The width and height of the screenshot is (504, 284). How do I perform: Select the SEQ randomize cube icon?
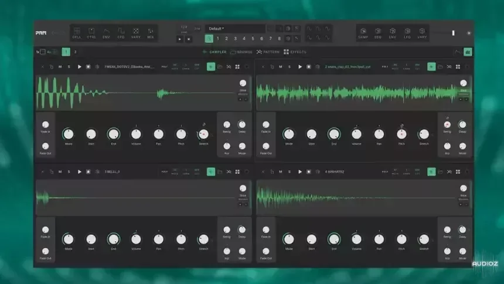(377, 33)
